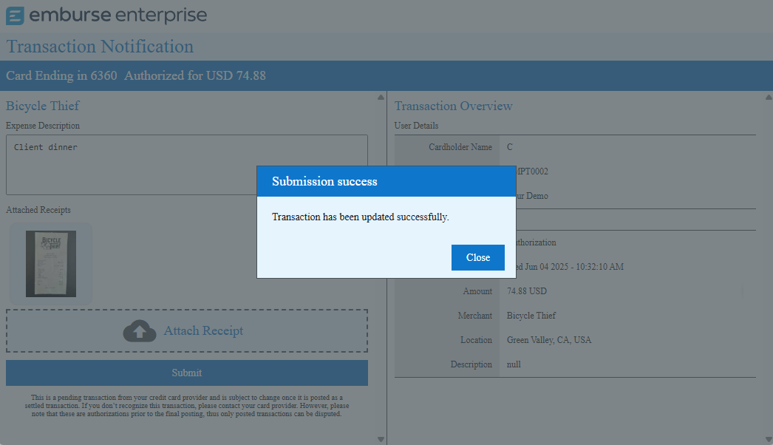Select the '74.88 USD' amount value
773x445 pixels.
pyautogui.click(x=526, y=291)
